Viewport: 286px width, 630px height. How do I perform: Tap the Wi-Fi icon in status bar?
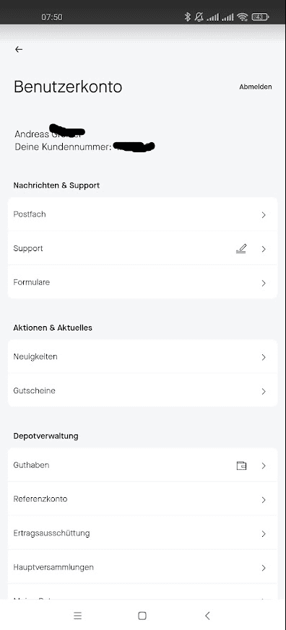click(x=242, y=17)
